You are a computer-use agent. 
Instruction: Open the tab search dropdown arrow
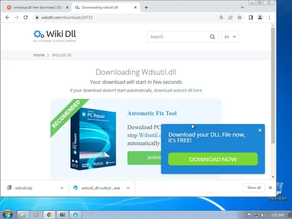pyautogui.click(x=242, y=7)
